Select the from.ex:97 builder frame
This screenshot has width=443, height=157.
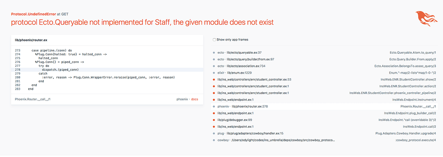pos(324,59)
